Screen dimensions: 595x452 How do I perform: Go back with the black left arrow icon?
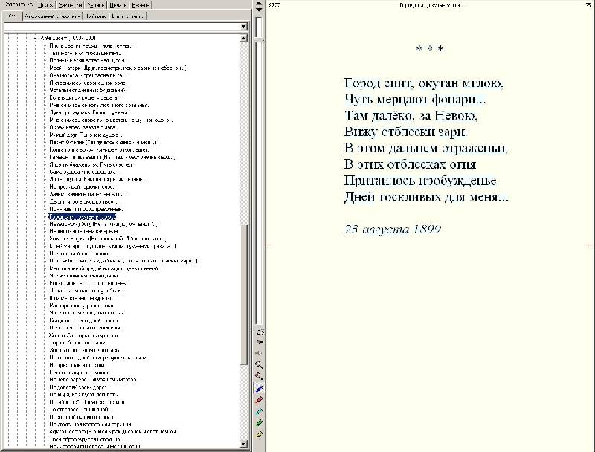click(x=259, y=342)
